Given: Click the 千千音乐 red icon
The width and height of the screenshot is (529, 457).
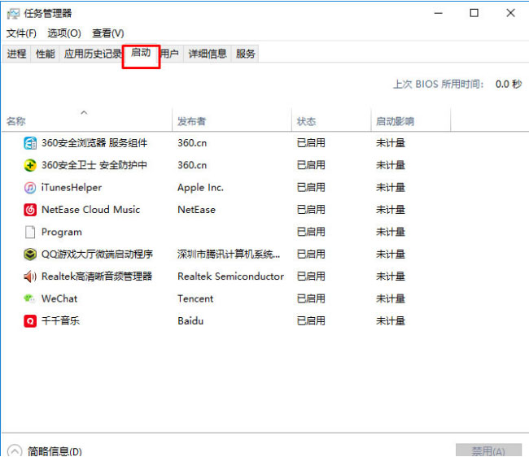Looking at the screenshot, I should [30, 321].
